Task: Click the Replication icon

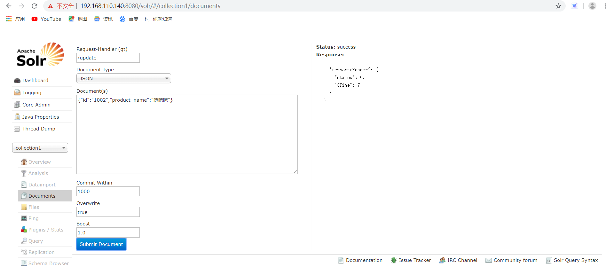Action: click(x=24, y=252)
